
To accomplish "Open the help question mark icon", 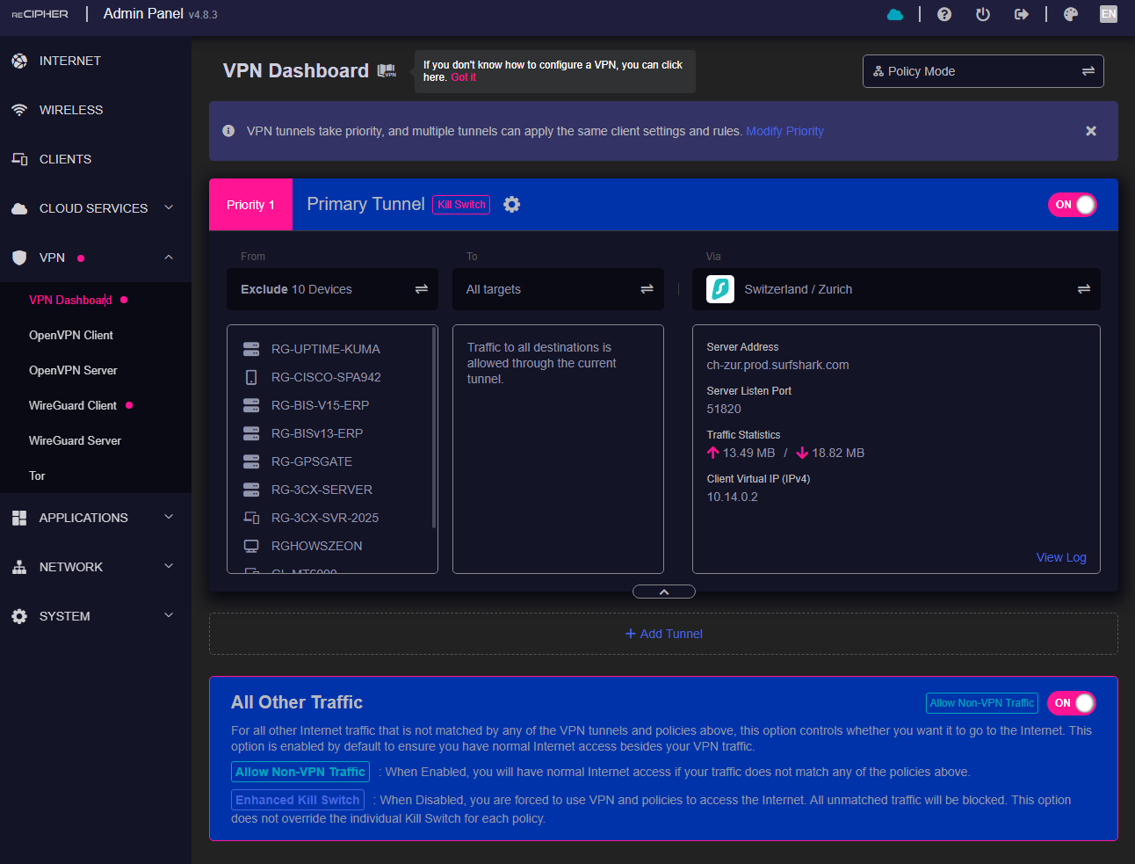I will (x=944, y=14).
